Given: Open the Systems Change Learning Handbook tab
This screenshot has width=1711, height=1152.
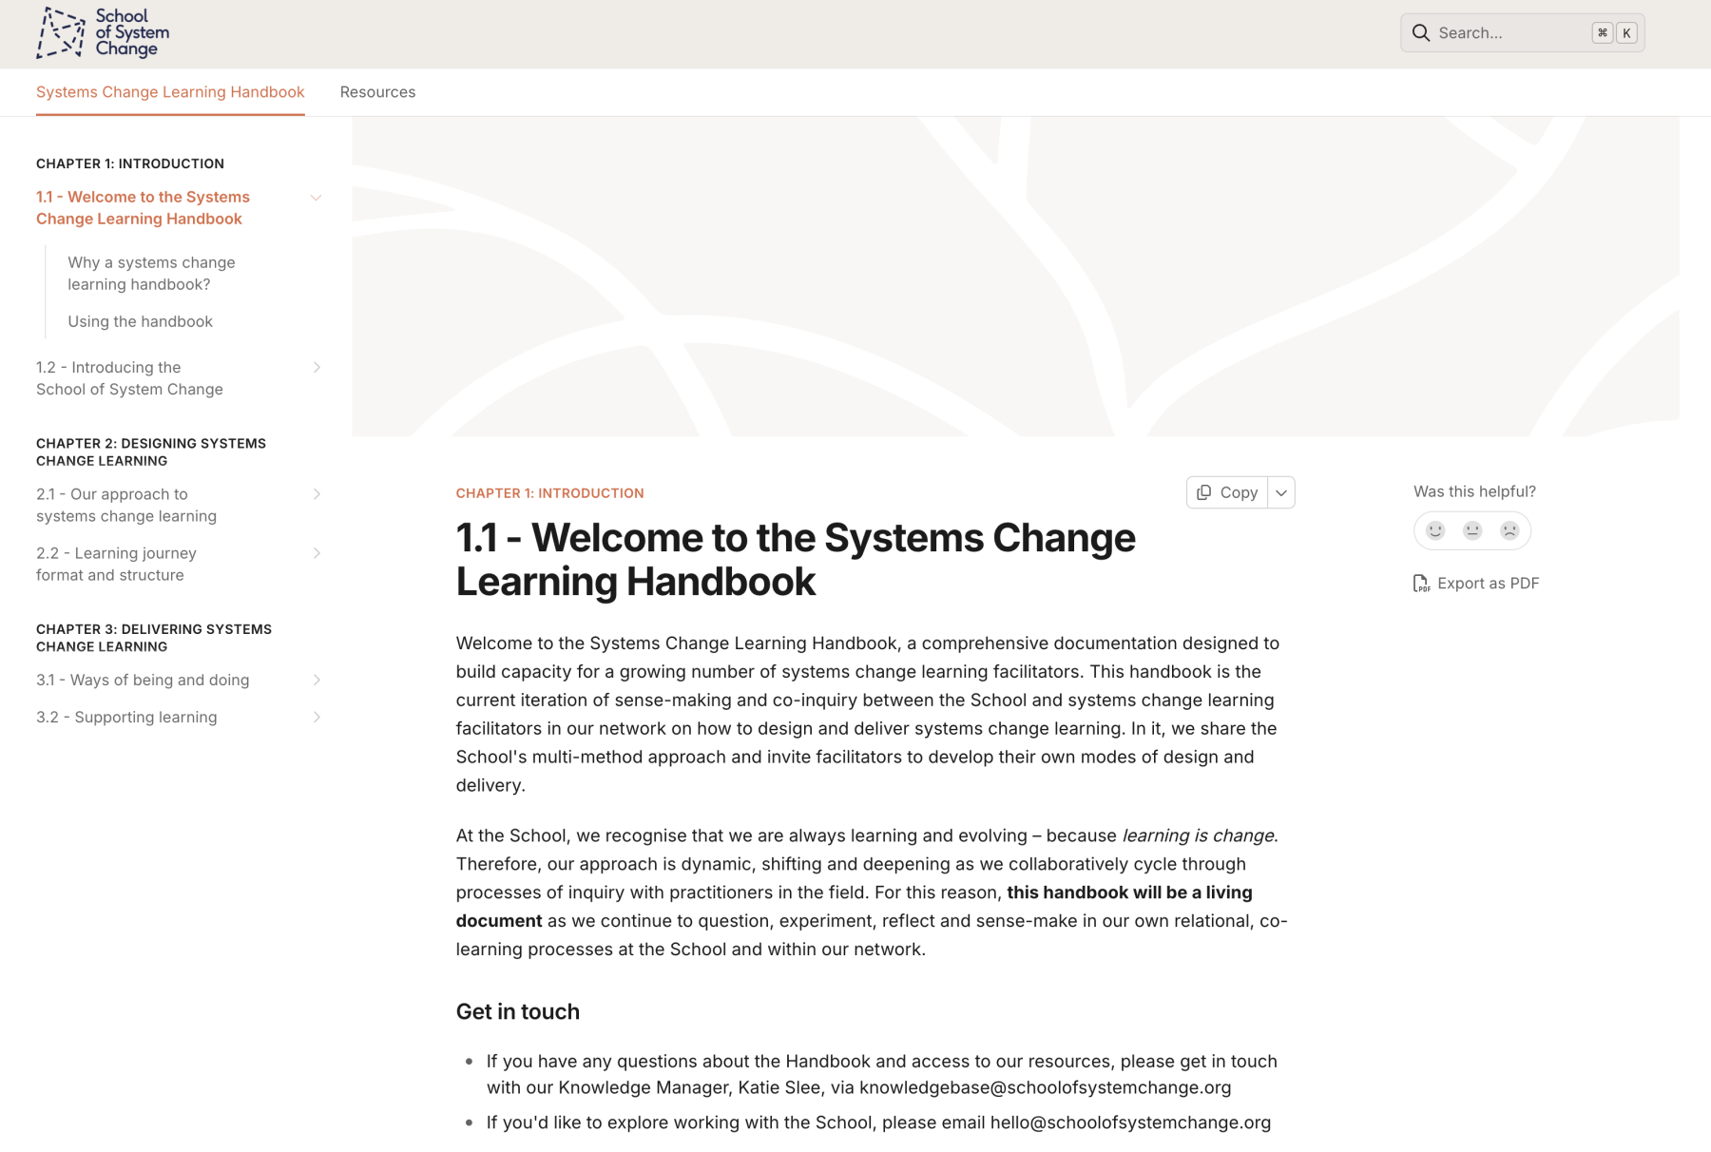Looking at the screenshot, I should pyautogui.click(x=170, y=92).
